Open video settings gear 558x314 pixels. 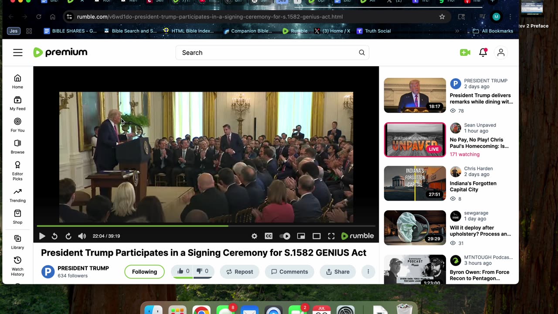pos(254,236)
